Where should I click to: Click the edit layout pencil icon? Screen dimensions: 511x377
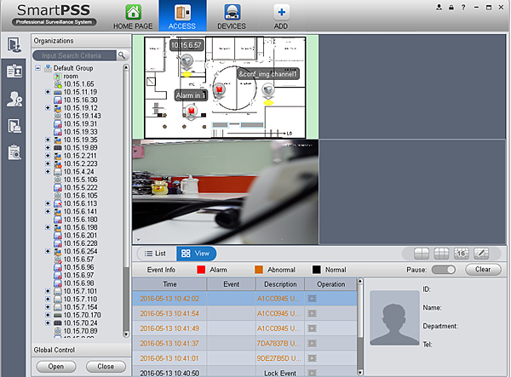tap(481, 254)
